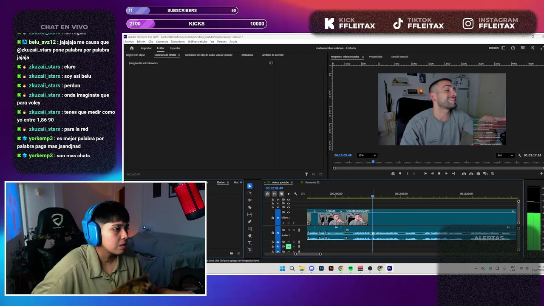Open the Secuencia menu
Screen dimensions: 544x306
click(162, 42)
